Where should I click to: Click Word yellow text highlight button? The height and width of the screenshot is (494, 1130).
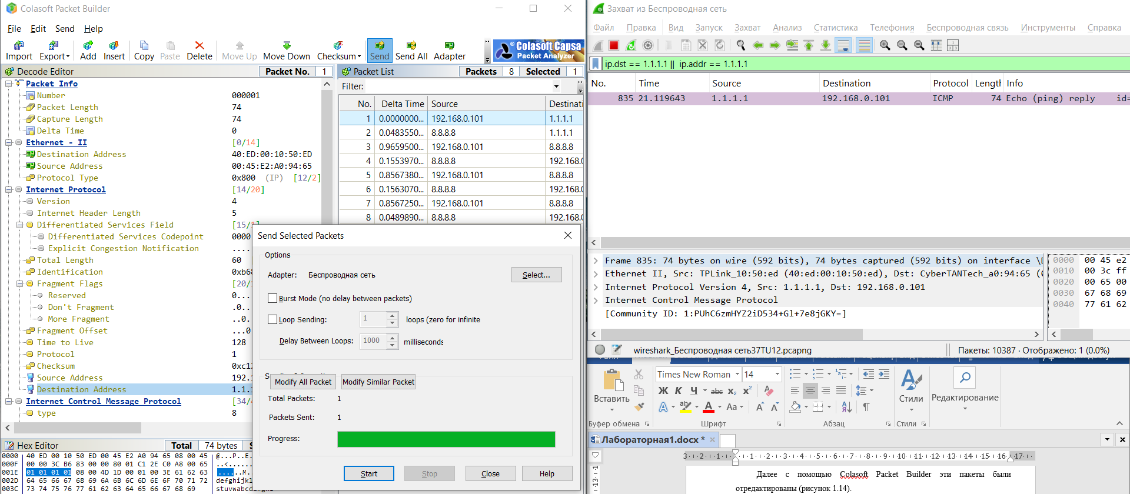point(685,407)
